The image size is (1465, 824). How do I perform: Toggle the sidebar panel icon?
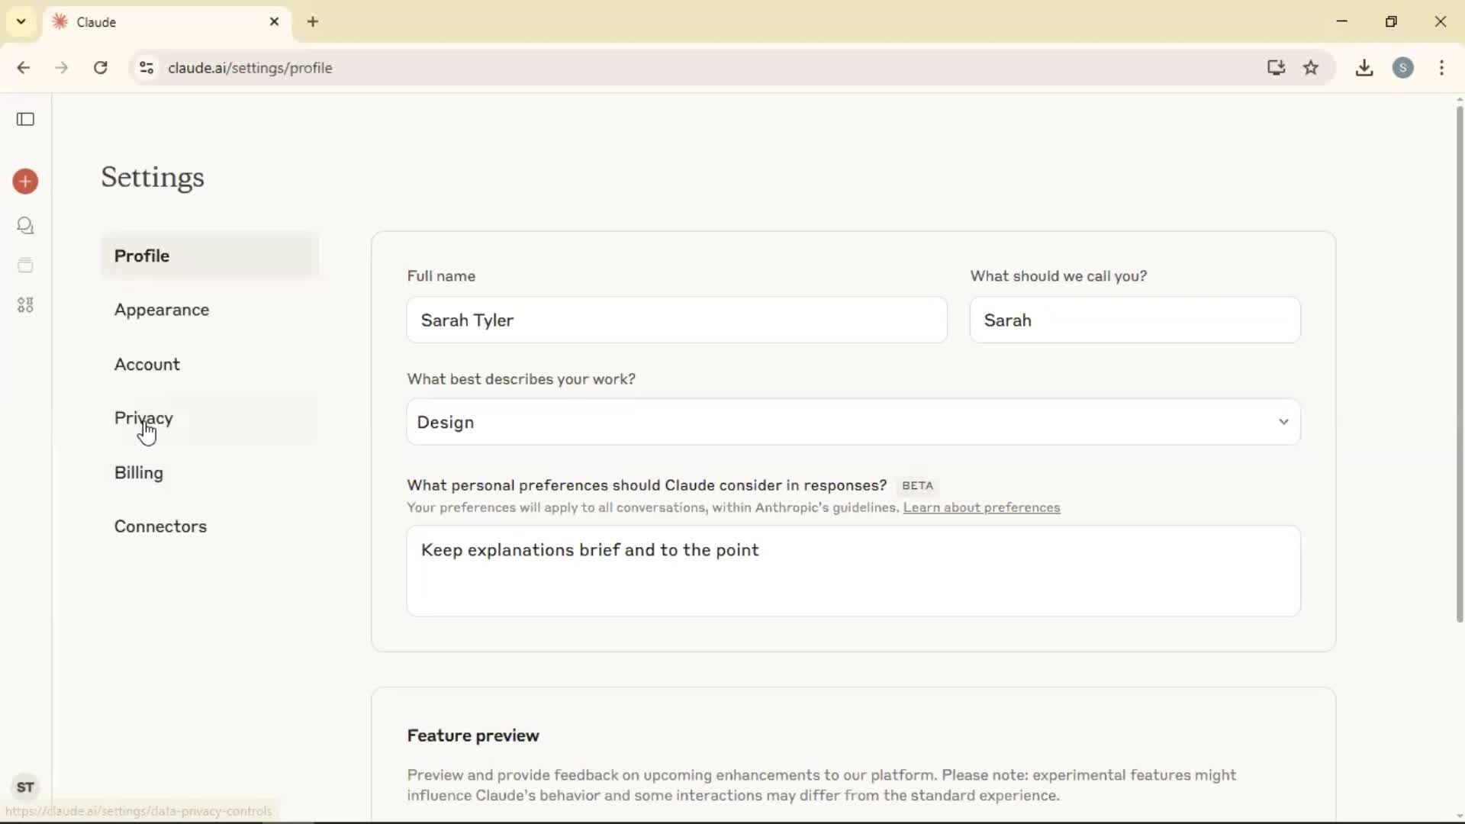point(25,119)
